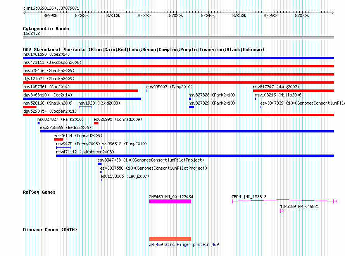Click esv26144 (Conrad2009) variant label

tap(78, 136)
